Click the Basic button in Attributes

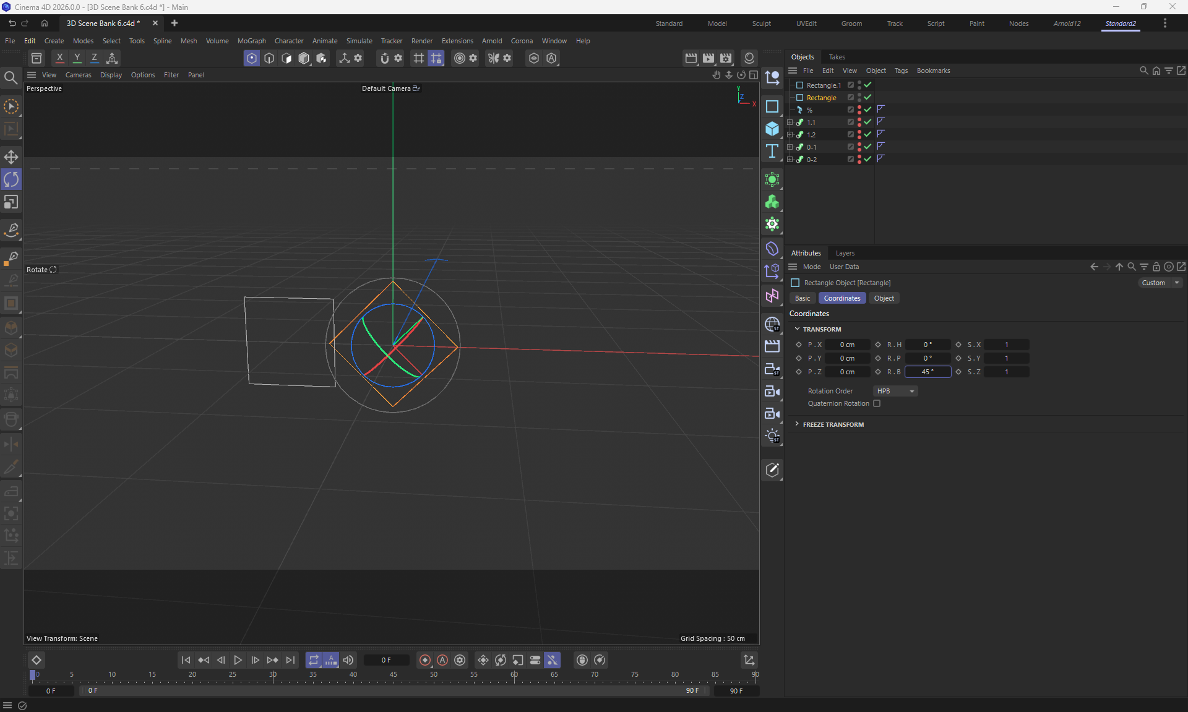coord(802,298)
